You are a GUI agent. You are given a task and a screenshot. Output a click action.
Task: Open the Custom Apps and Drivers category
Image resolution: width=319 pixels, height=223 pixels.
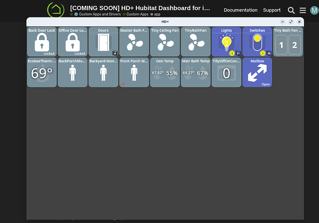point(97,14)
